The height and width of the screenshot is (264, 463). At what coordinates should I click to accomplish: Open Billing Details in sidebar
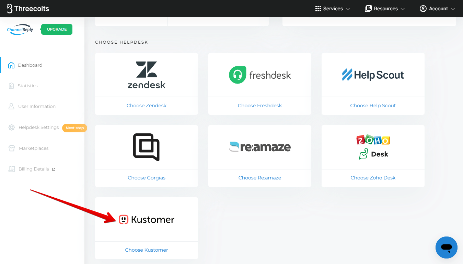(34, 169)
